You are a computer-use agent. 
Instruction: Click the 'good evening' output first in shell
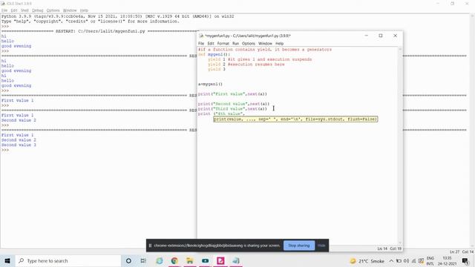(x=16, y=46)
